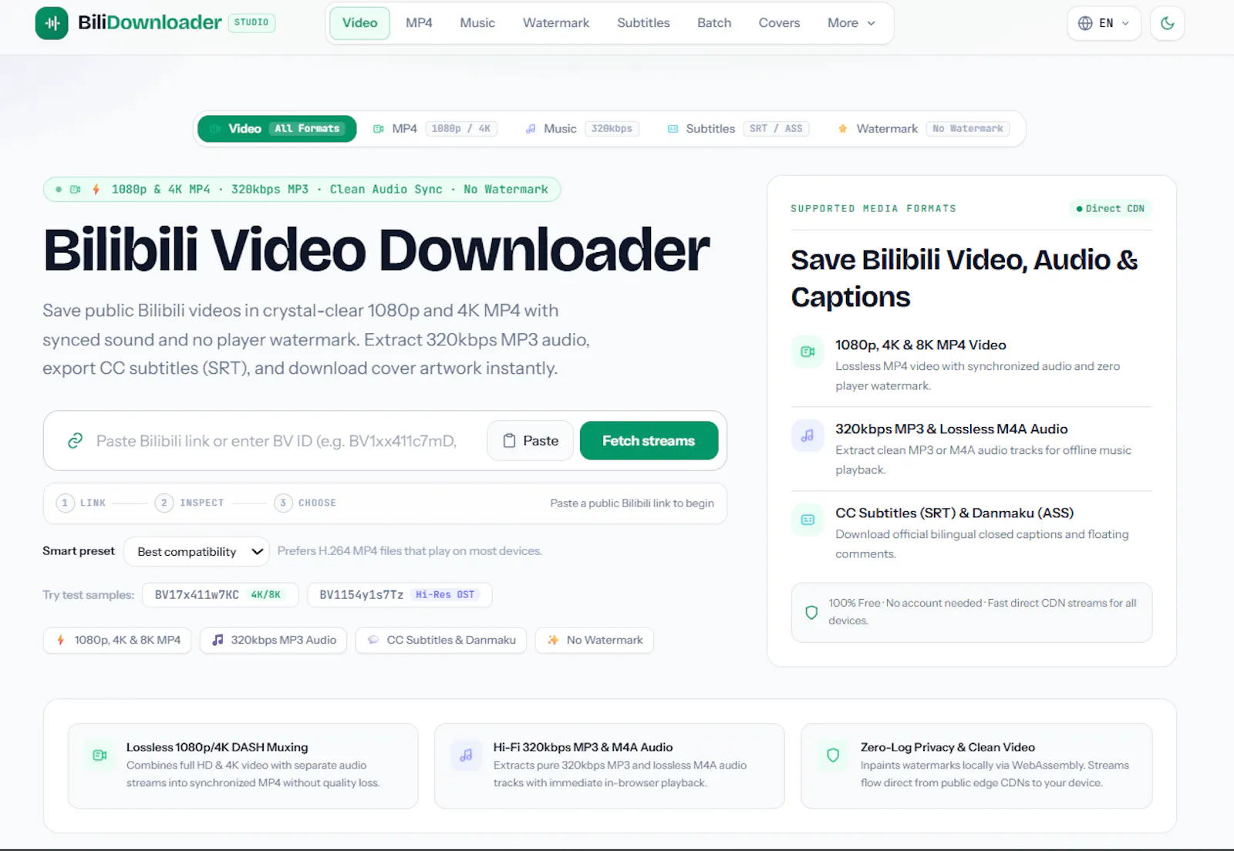Screen dimensions: 1234x851
Task: Try the test sample BV1154y1s7Tz
Action: [x=400, y=595]
